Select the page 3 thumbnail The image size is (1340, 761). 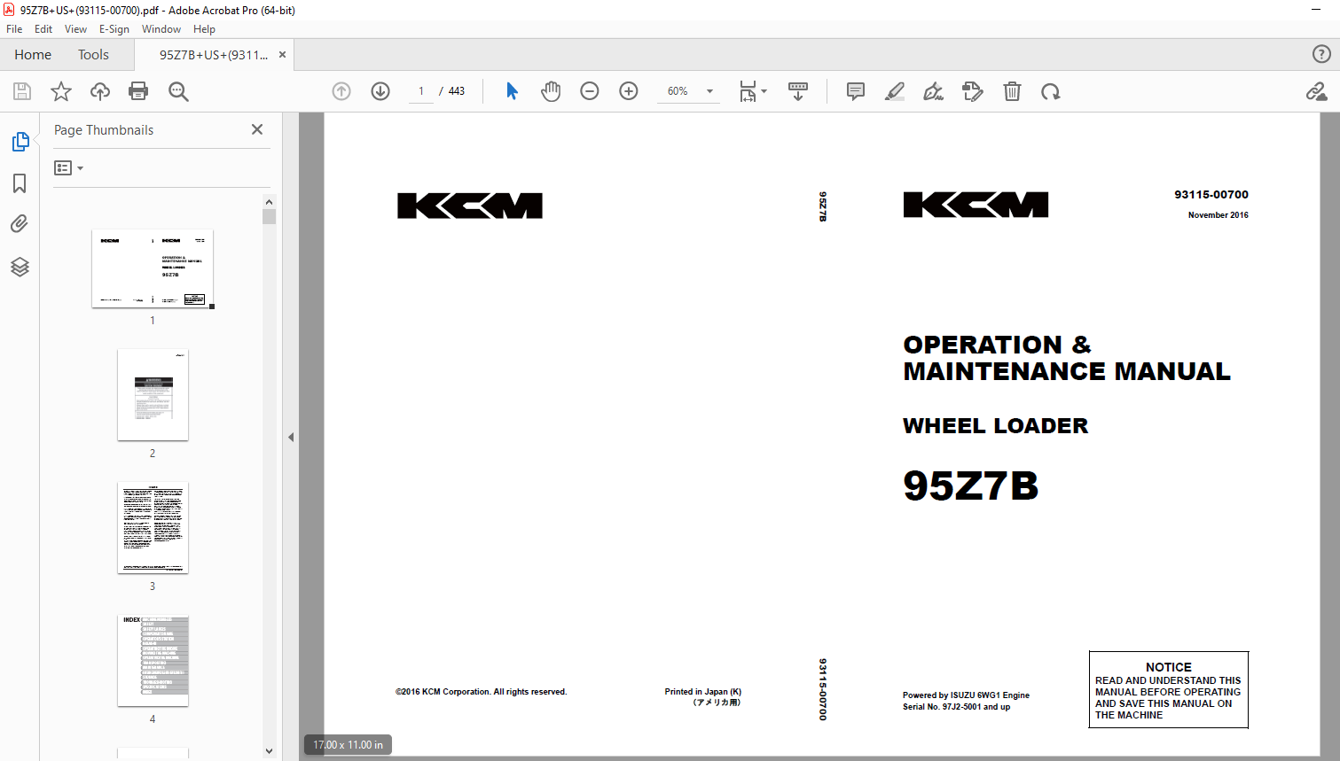click(x=153, y=527)
